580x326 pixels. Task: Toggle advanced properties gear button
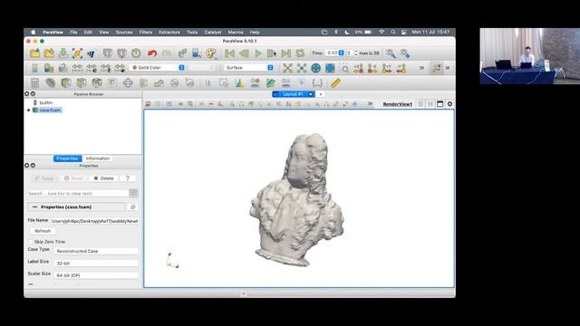pos(133,193)
